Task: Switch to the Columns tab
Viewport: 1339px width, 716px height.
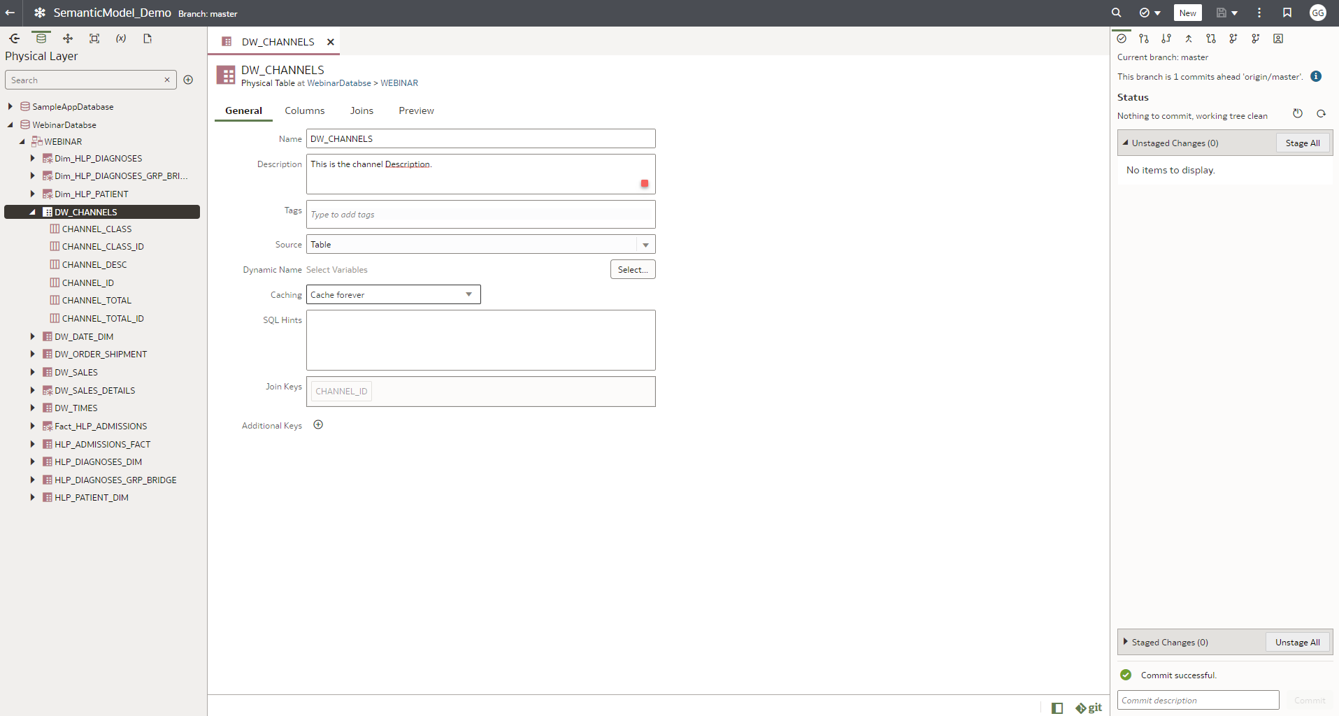Action: (x=304, y=110)
